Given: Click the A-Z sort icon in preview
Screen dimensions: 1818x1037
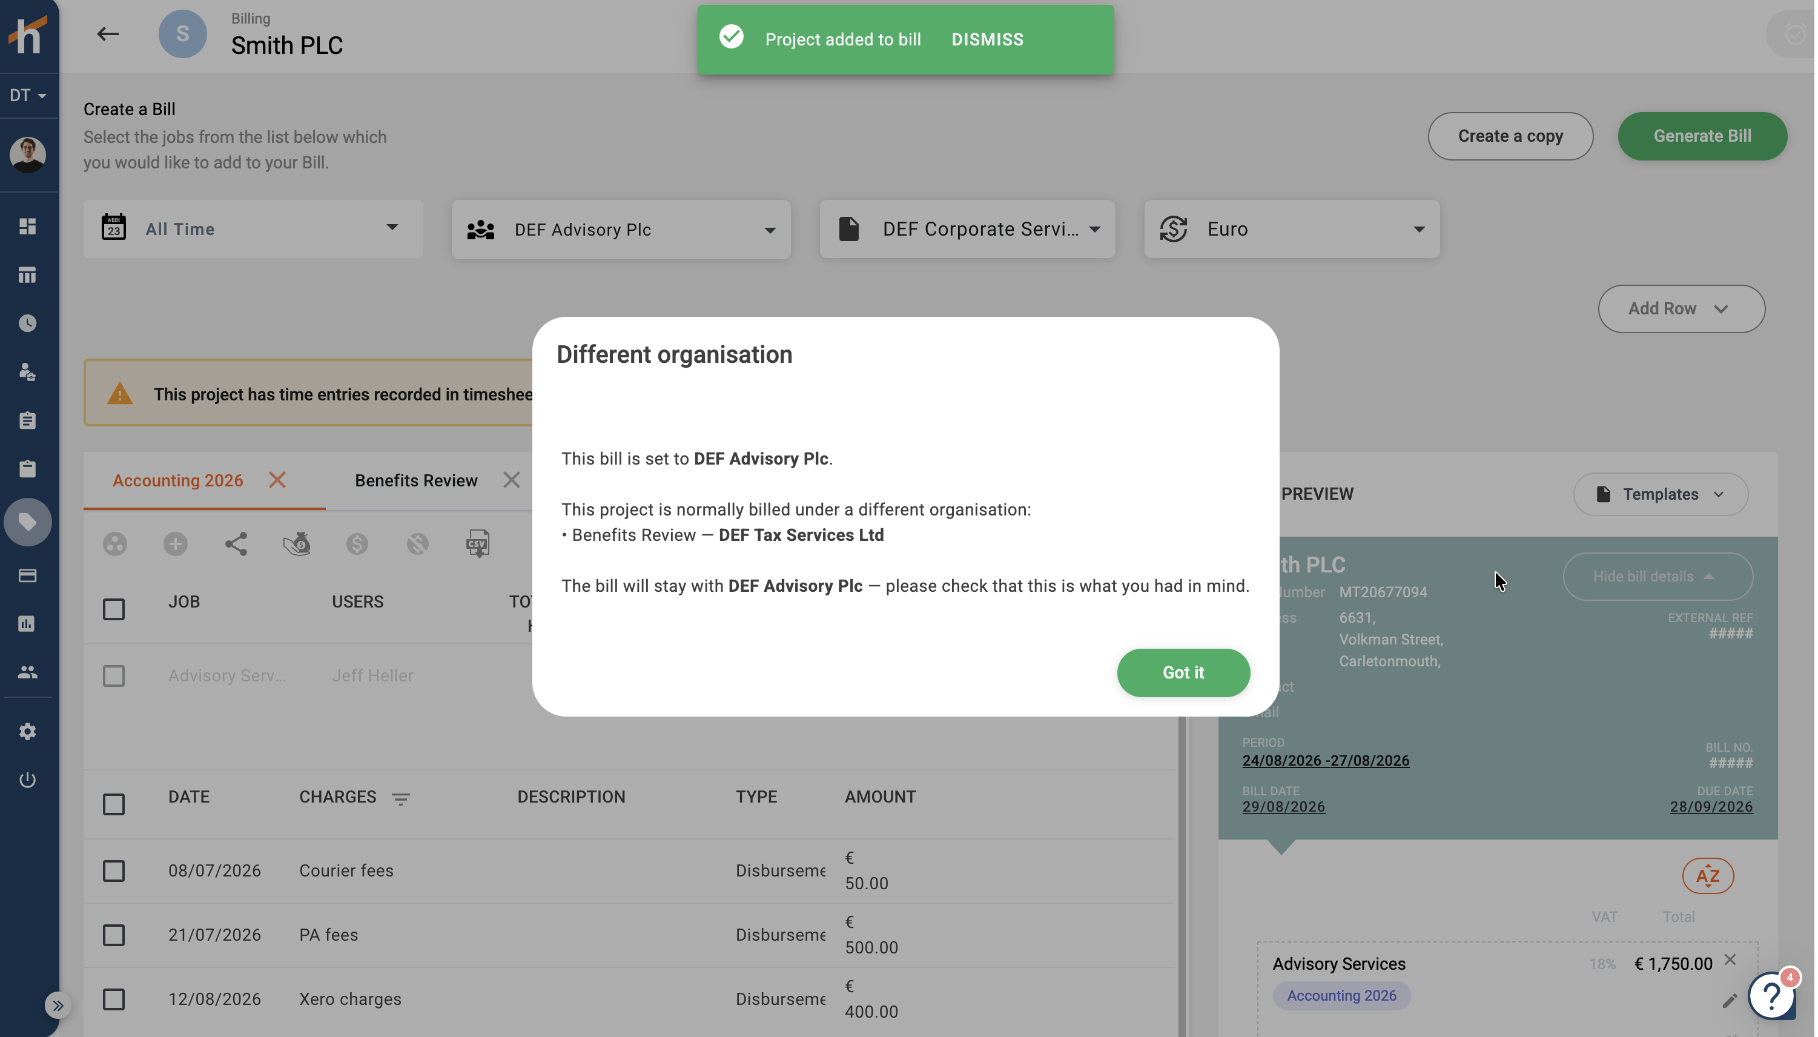Looking at the screenshot, I should (x=1708, y=875).
